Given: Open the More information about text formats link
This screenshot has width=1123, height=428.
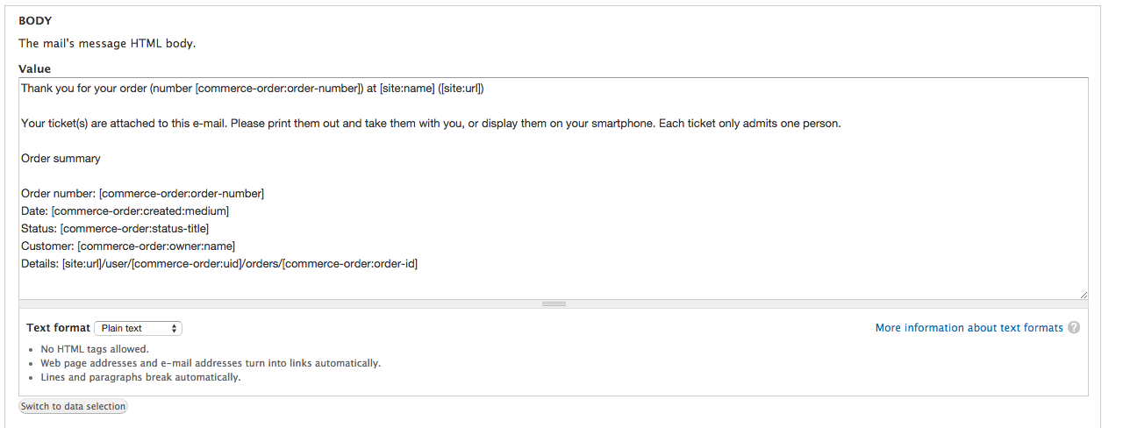Looking at the screenshot, I should point(969,328).
